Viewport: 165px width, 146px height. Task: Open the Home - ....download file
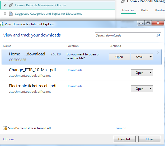(x=119, y=57)
